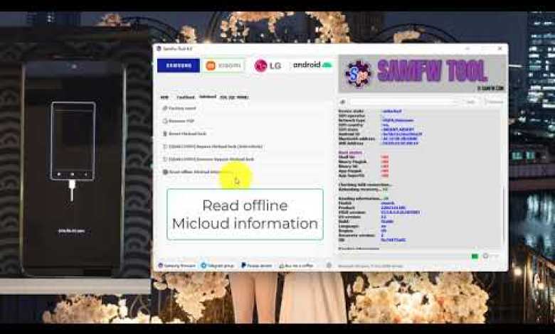The image size is (555, 334).
Task: Open the Android brand section
Action: (x=312, y=65)
